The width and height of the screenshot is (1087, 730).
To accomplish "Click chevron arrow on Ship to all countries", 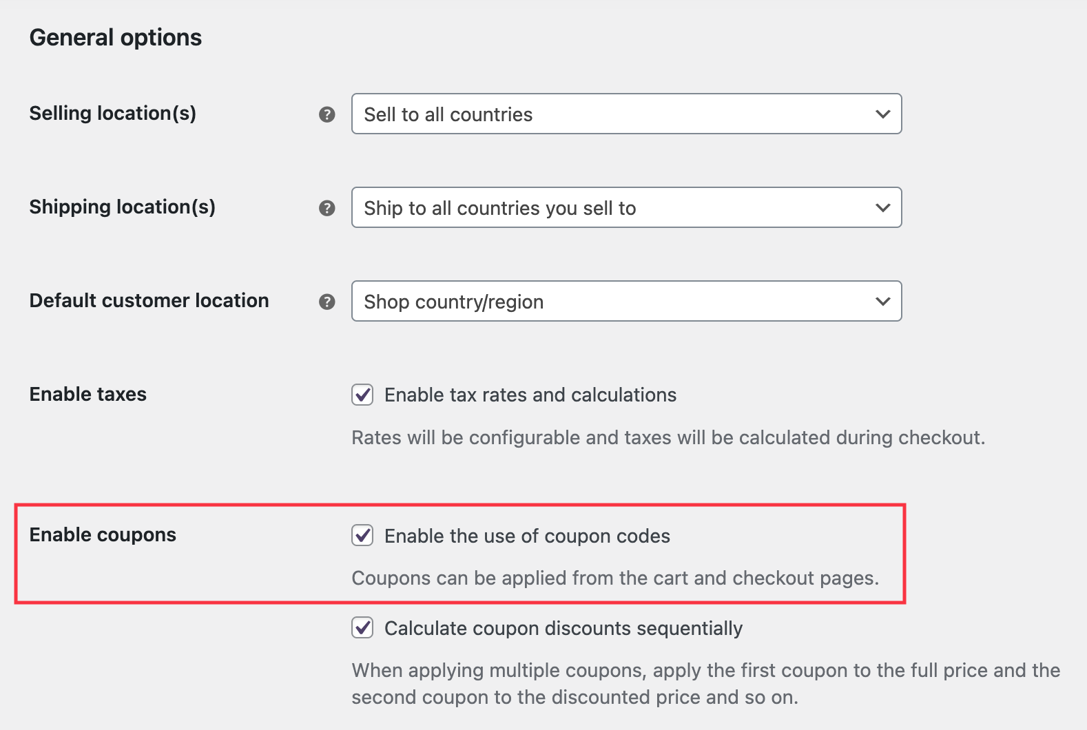I will tap(882, 208).
